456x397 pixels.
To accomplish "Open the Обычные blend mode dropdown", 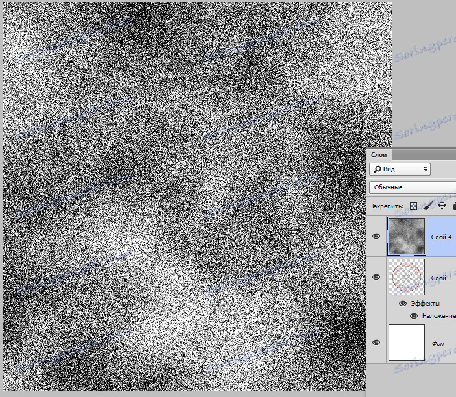I will point(413,187).
